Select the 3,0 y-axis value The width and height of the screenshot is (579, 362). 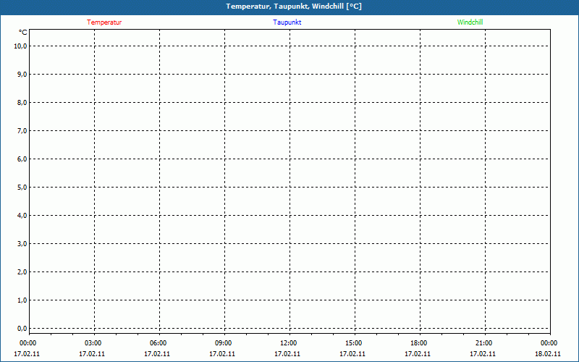(x=22, y=244)
